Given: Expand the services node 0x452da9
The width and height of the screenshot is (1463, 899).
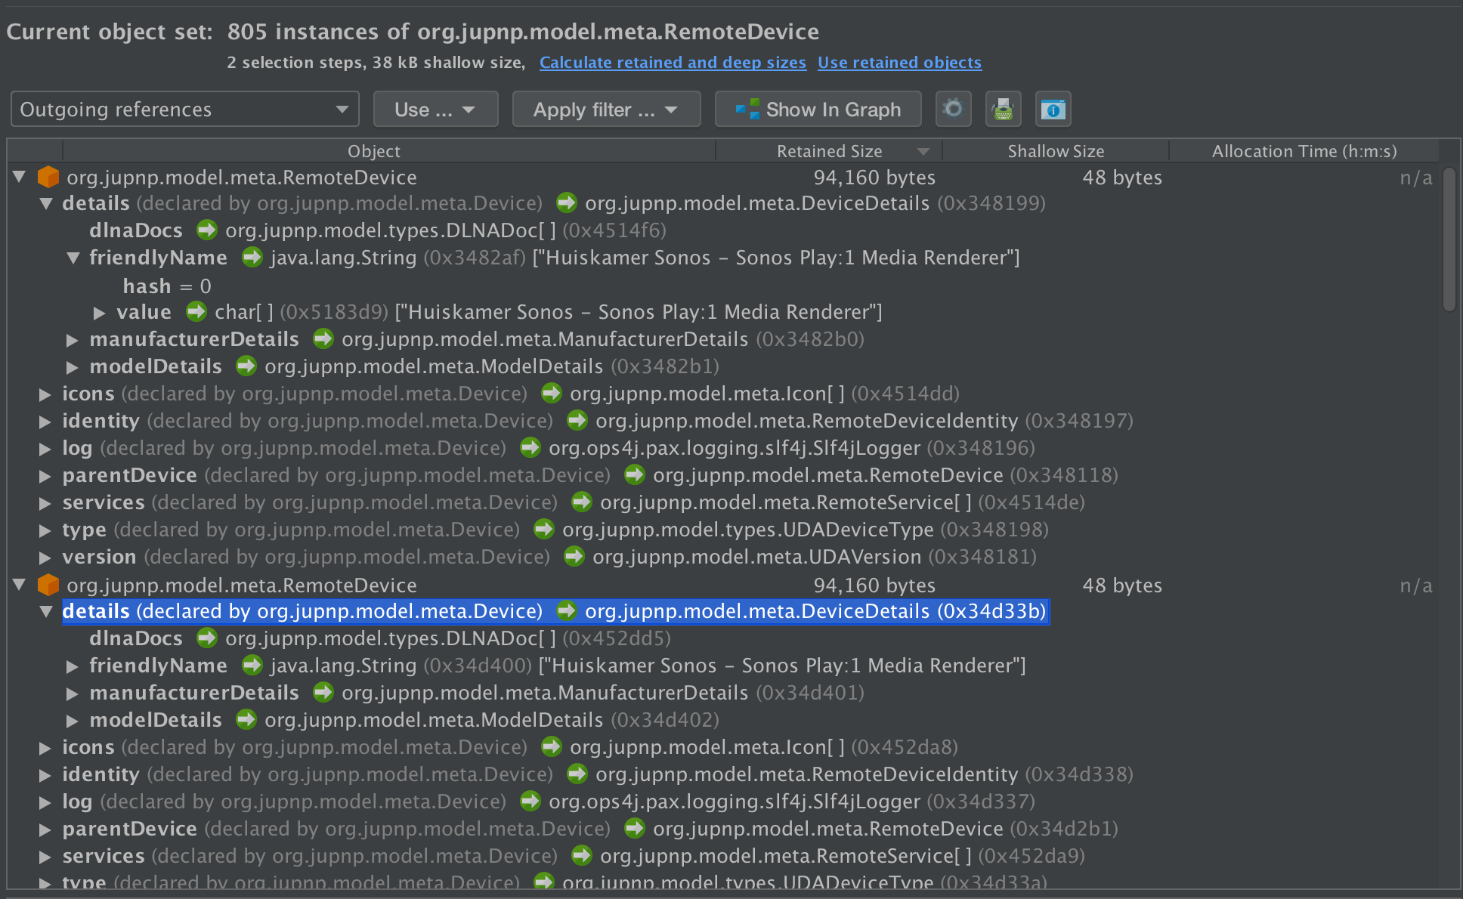Looking at the screenshot, I should coord(45,857).
